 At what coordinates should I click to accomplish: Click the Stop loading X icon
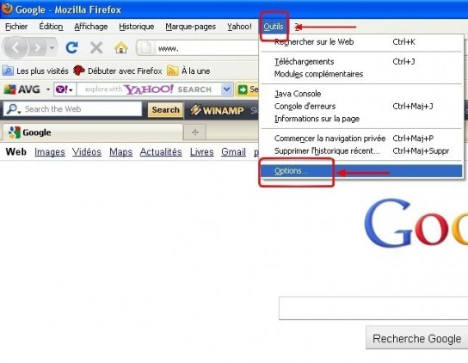click(96, 47)
